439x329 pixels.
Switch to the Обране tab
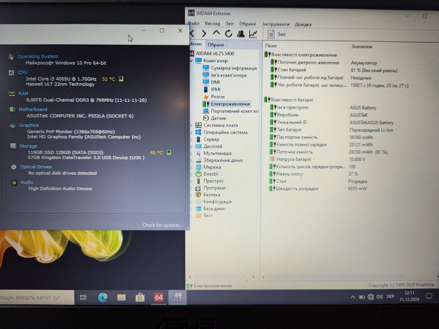point(216,45)
